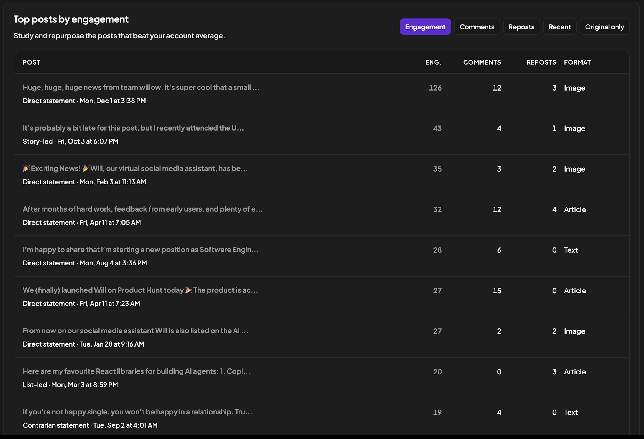Sort posts by Reposts
This screenshot has width=644, height=439.
tap(521, 27)
